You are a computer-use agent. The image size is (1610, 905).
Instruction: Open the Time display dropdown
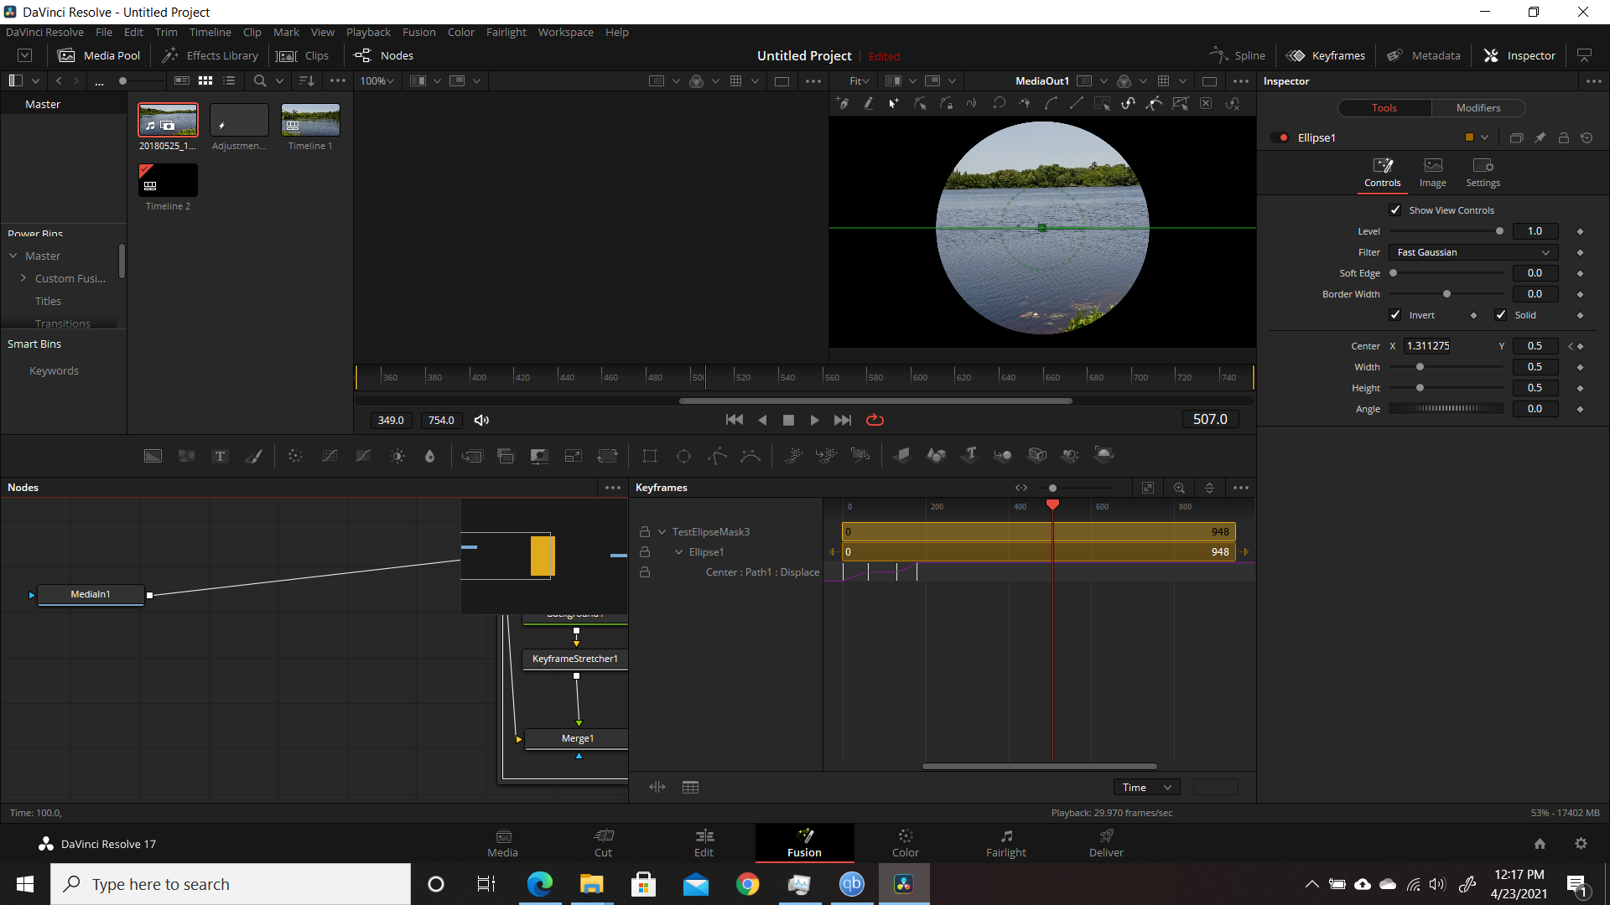coord(1146,788)
